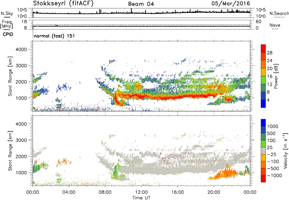Pick the light green segment of the power colorbar
289x200 pixels.
[263, 80]
